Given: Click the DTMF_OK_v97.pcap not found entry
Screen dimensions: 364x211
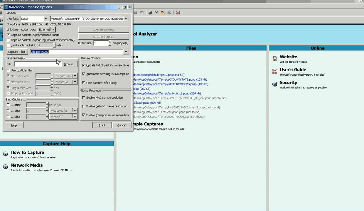Looking at the screenshot, I should click(180, 98).
